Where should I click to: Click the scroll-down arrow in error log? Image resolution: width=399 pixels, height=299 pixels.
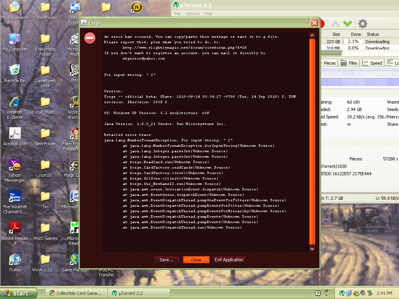point(312,248)
